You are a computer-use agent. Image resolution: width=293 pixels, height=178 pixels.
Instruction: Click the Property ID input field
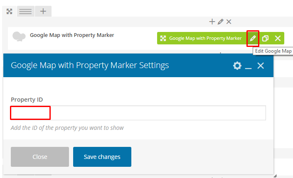138,113
